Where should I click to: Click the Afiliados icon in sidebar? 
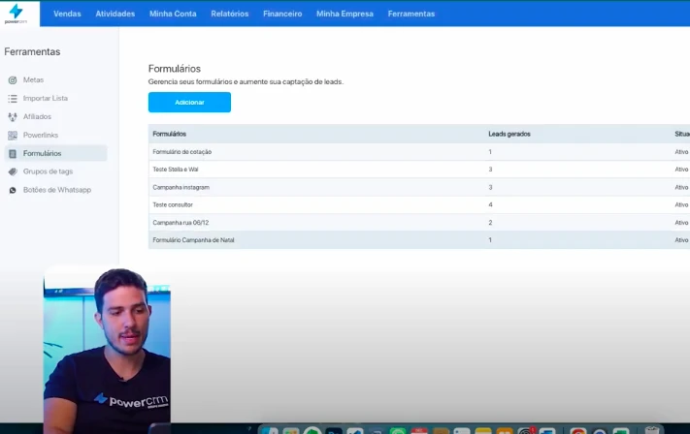(x=13, y=117)
